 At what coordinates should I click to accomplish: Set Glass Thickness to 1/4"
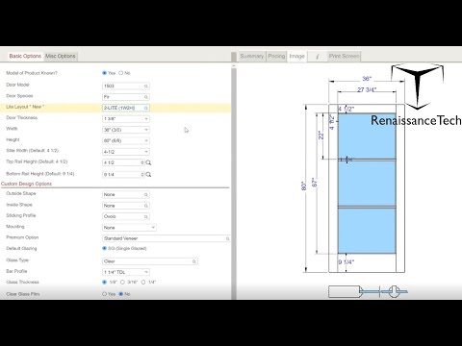pyautogui.click(x=143, y=283)
